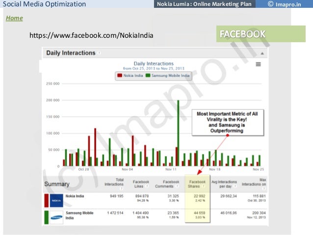
Task: Click the tallest green Samsung bar on Nov 12
Action: [178, 133]
